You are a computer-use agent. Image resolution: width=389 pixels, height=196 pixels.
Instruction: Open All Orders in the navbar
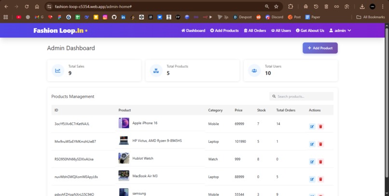255,30
